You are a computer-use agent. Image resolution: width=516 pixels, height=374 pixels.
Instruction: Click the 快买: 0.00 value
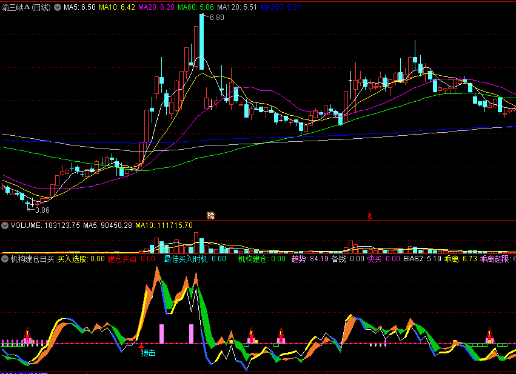click(x=384, y=259)
